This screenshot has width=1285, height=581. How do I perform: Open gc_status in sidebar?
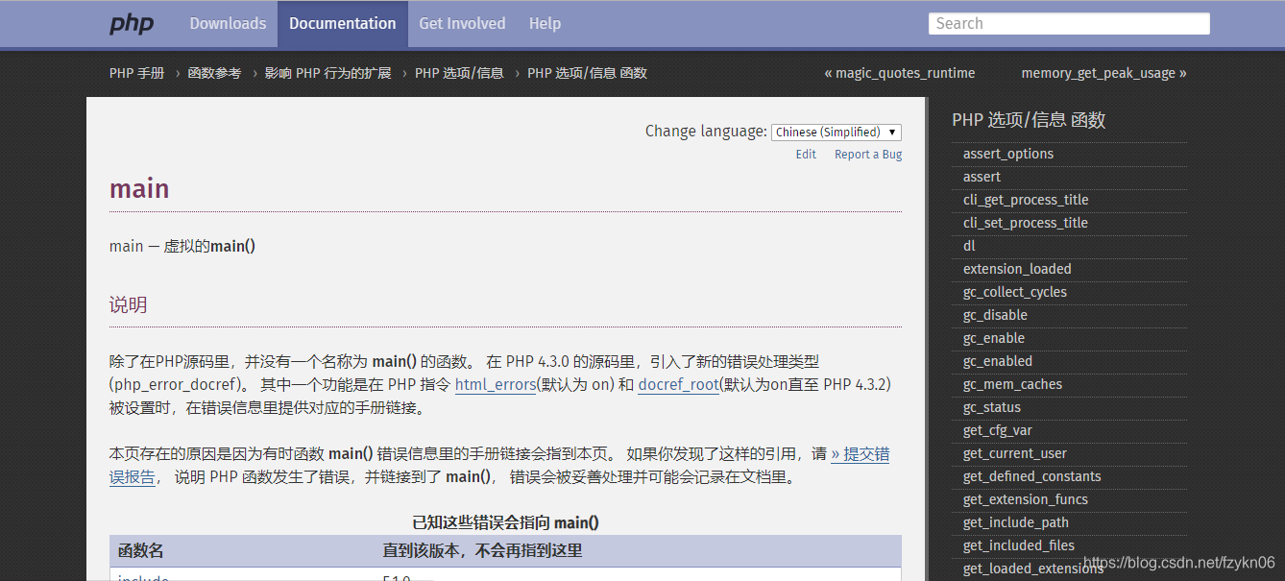point(992,407)
